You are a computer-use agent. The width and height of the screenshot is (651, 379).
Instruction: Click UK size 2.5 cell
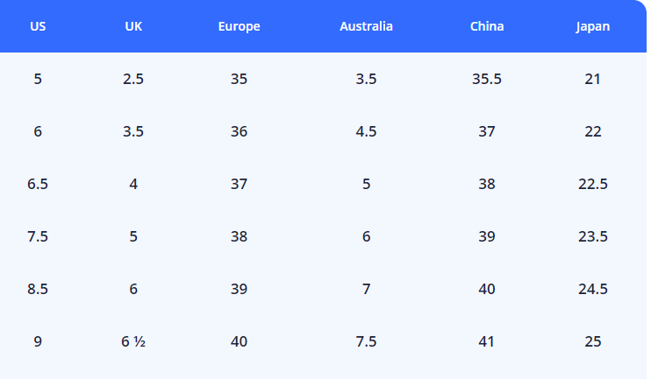click(133, 79)
